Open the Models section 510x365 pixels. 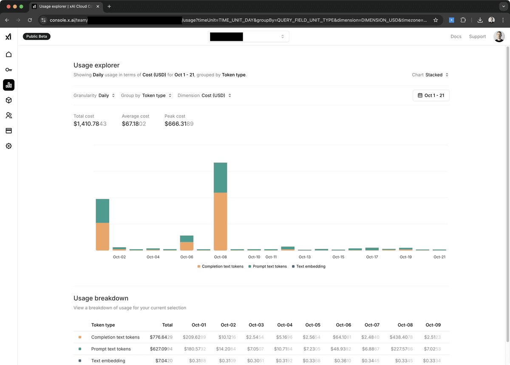pos(8,100)
